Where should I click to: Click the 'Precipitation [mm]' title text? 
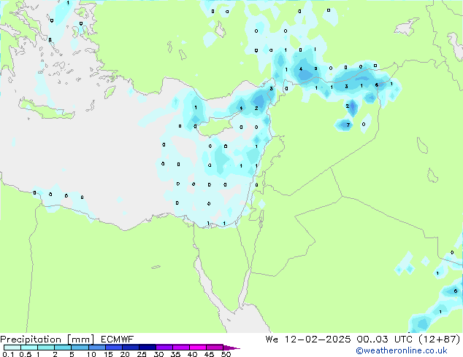(47, 340)
